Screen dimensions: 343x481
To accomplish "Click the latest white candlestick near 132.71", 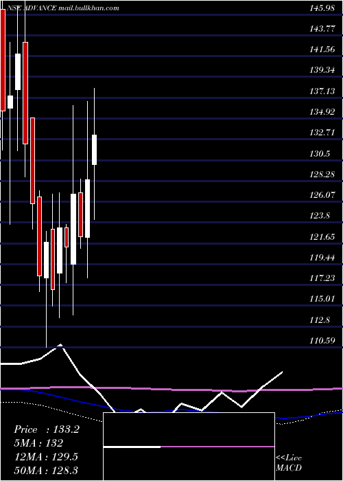I will point(95,150).
